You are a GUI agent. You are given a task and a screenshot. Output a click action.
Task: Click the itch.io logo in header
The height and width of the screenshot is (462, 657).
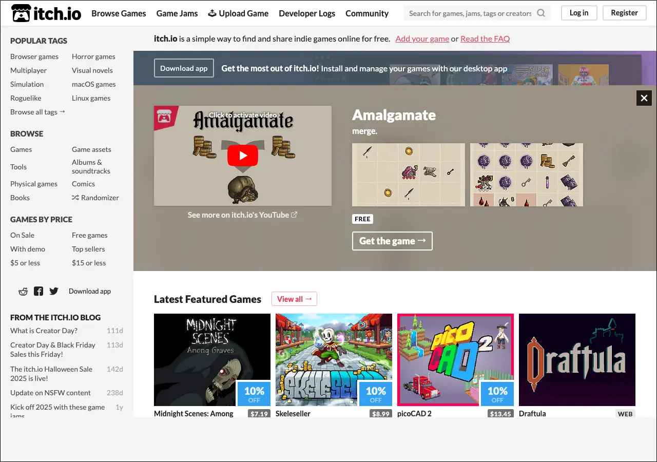[46, 13]
